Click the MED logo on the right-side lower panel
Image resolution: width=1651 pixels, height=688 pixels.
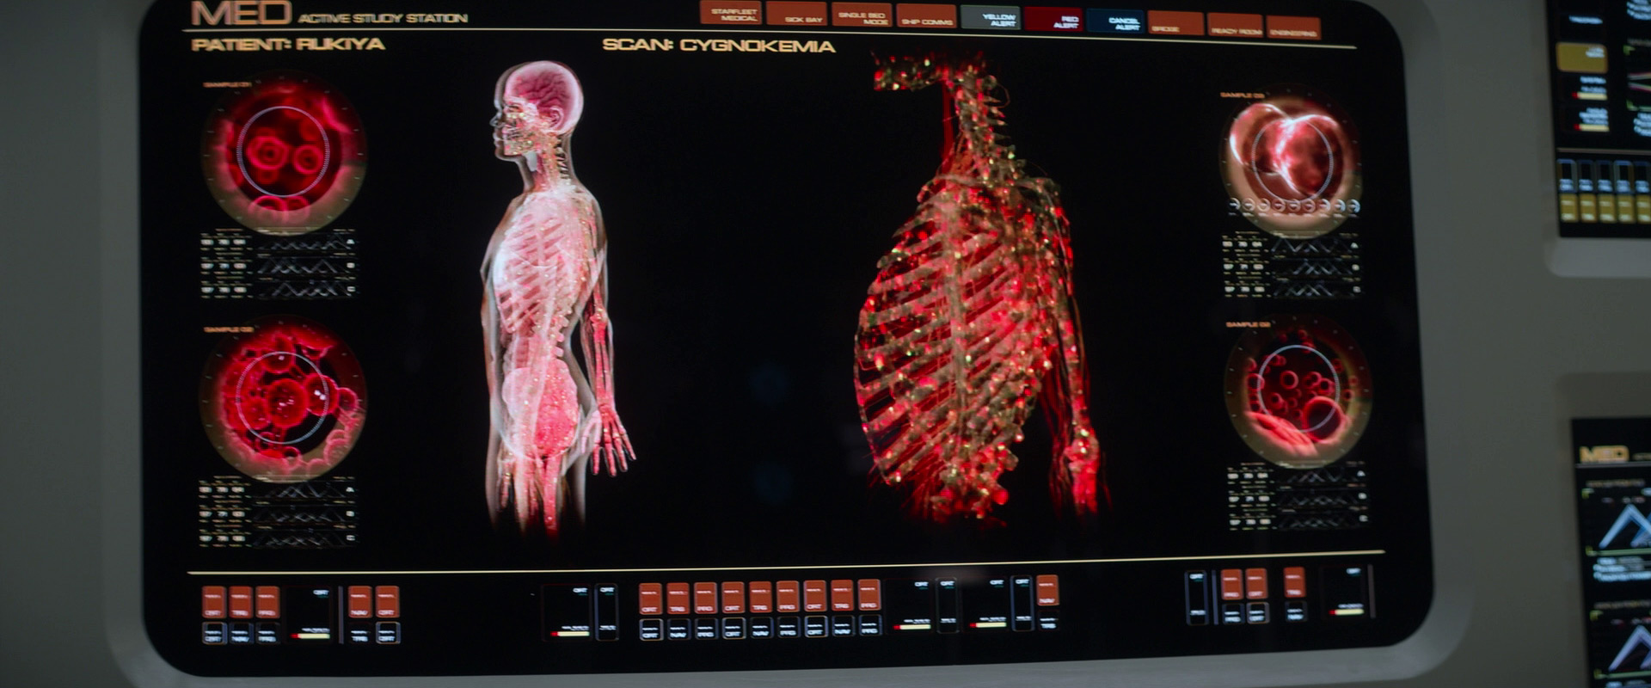click(x=1605, y=454)
